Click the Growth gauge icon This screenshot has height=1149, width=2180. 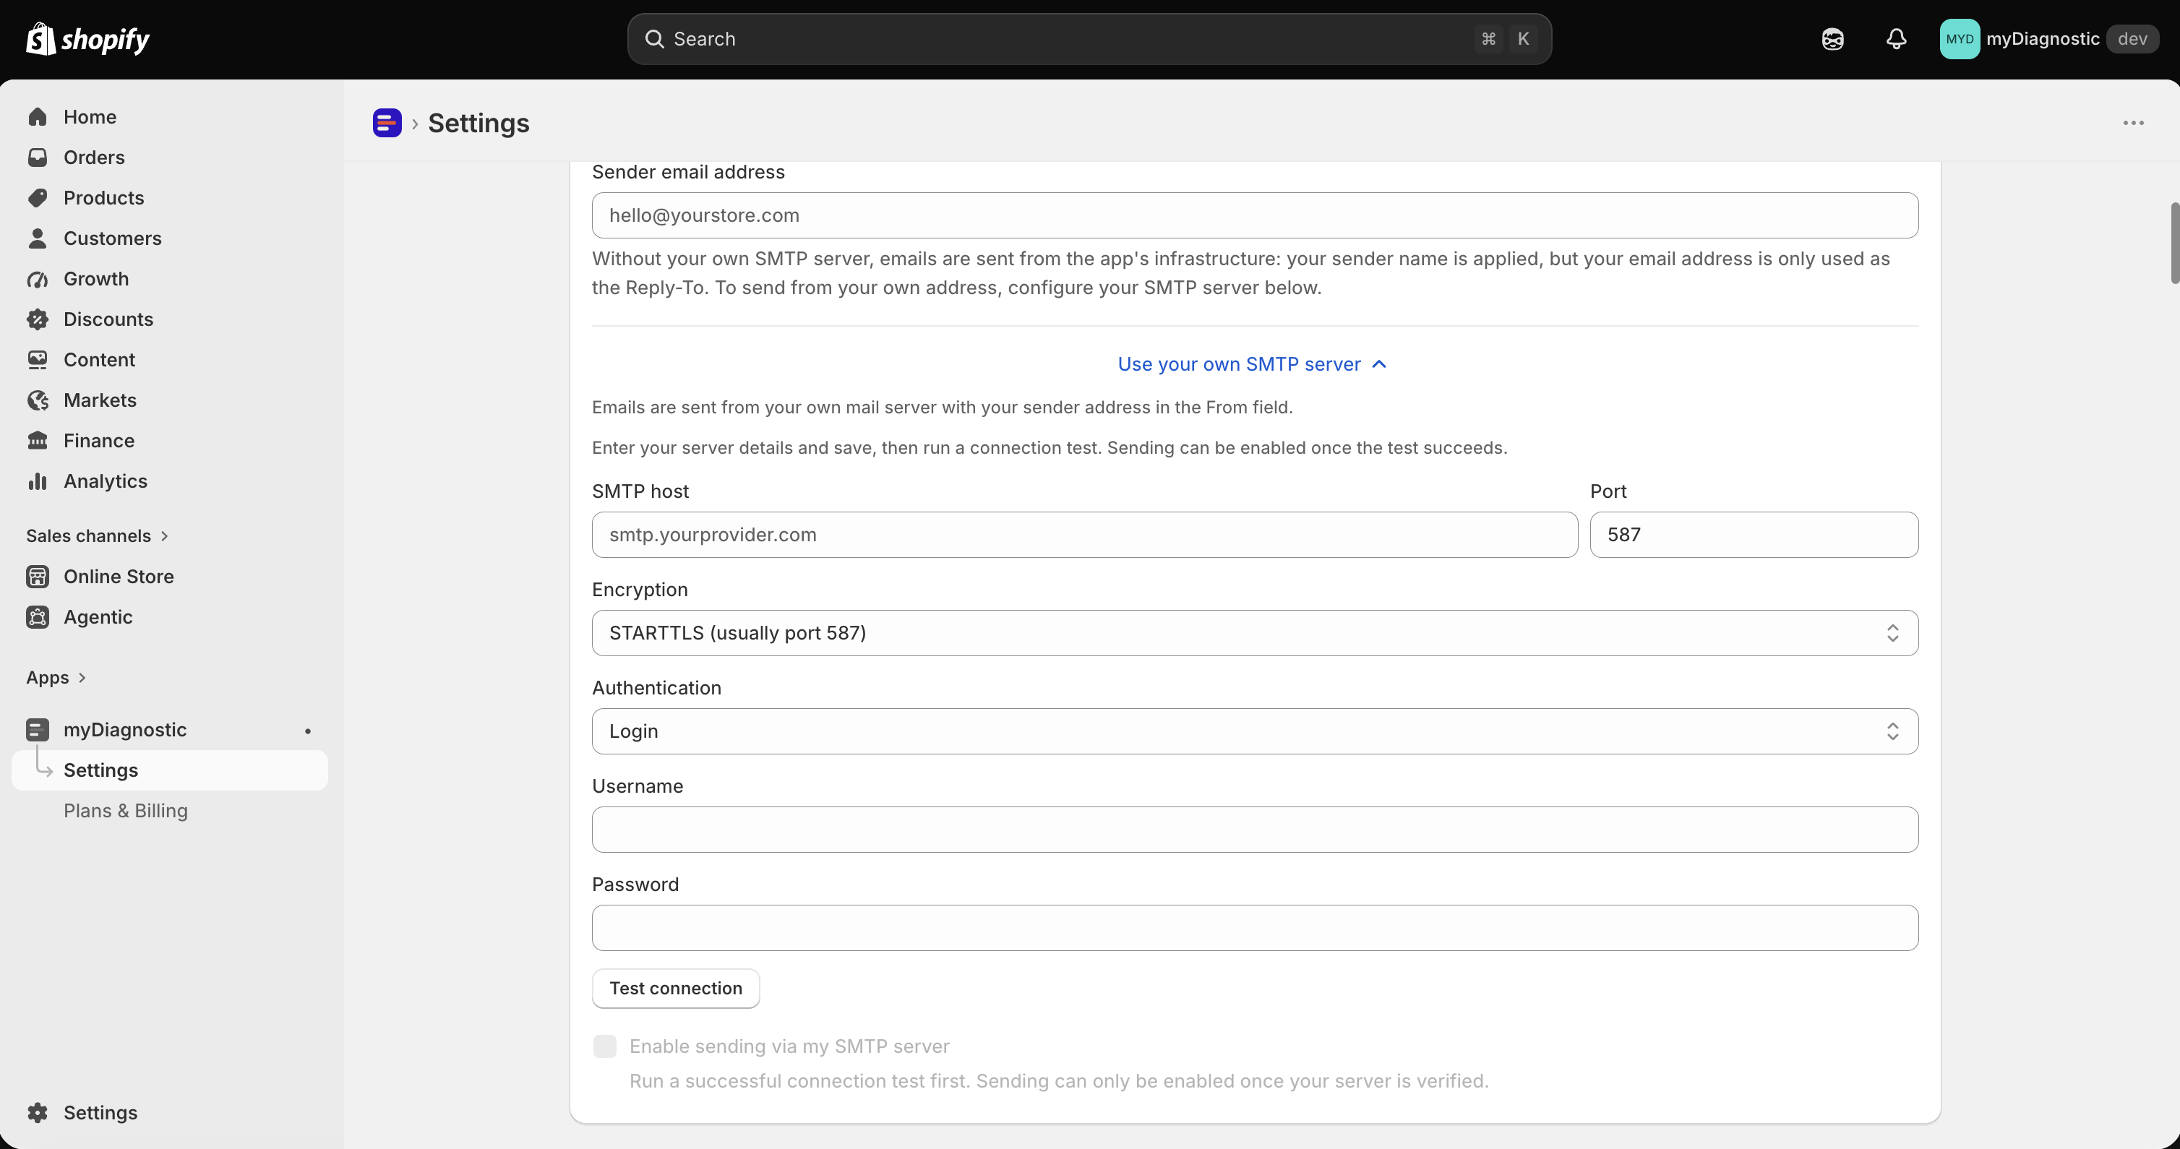click(38, 279)
